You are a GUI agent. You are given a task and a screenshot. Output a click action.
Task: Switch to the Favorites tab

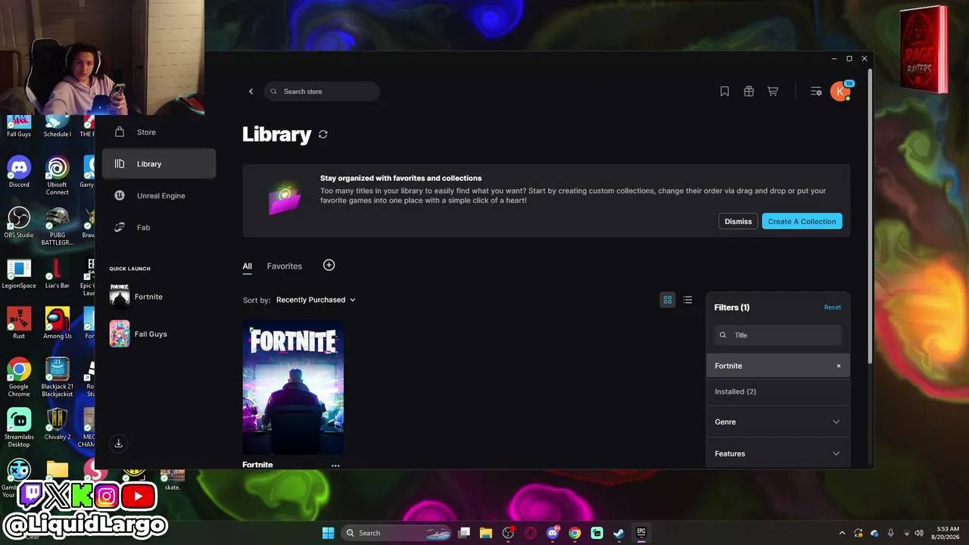[x=285, y=266]
